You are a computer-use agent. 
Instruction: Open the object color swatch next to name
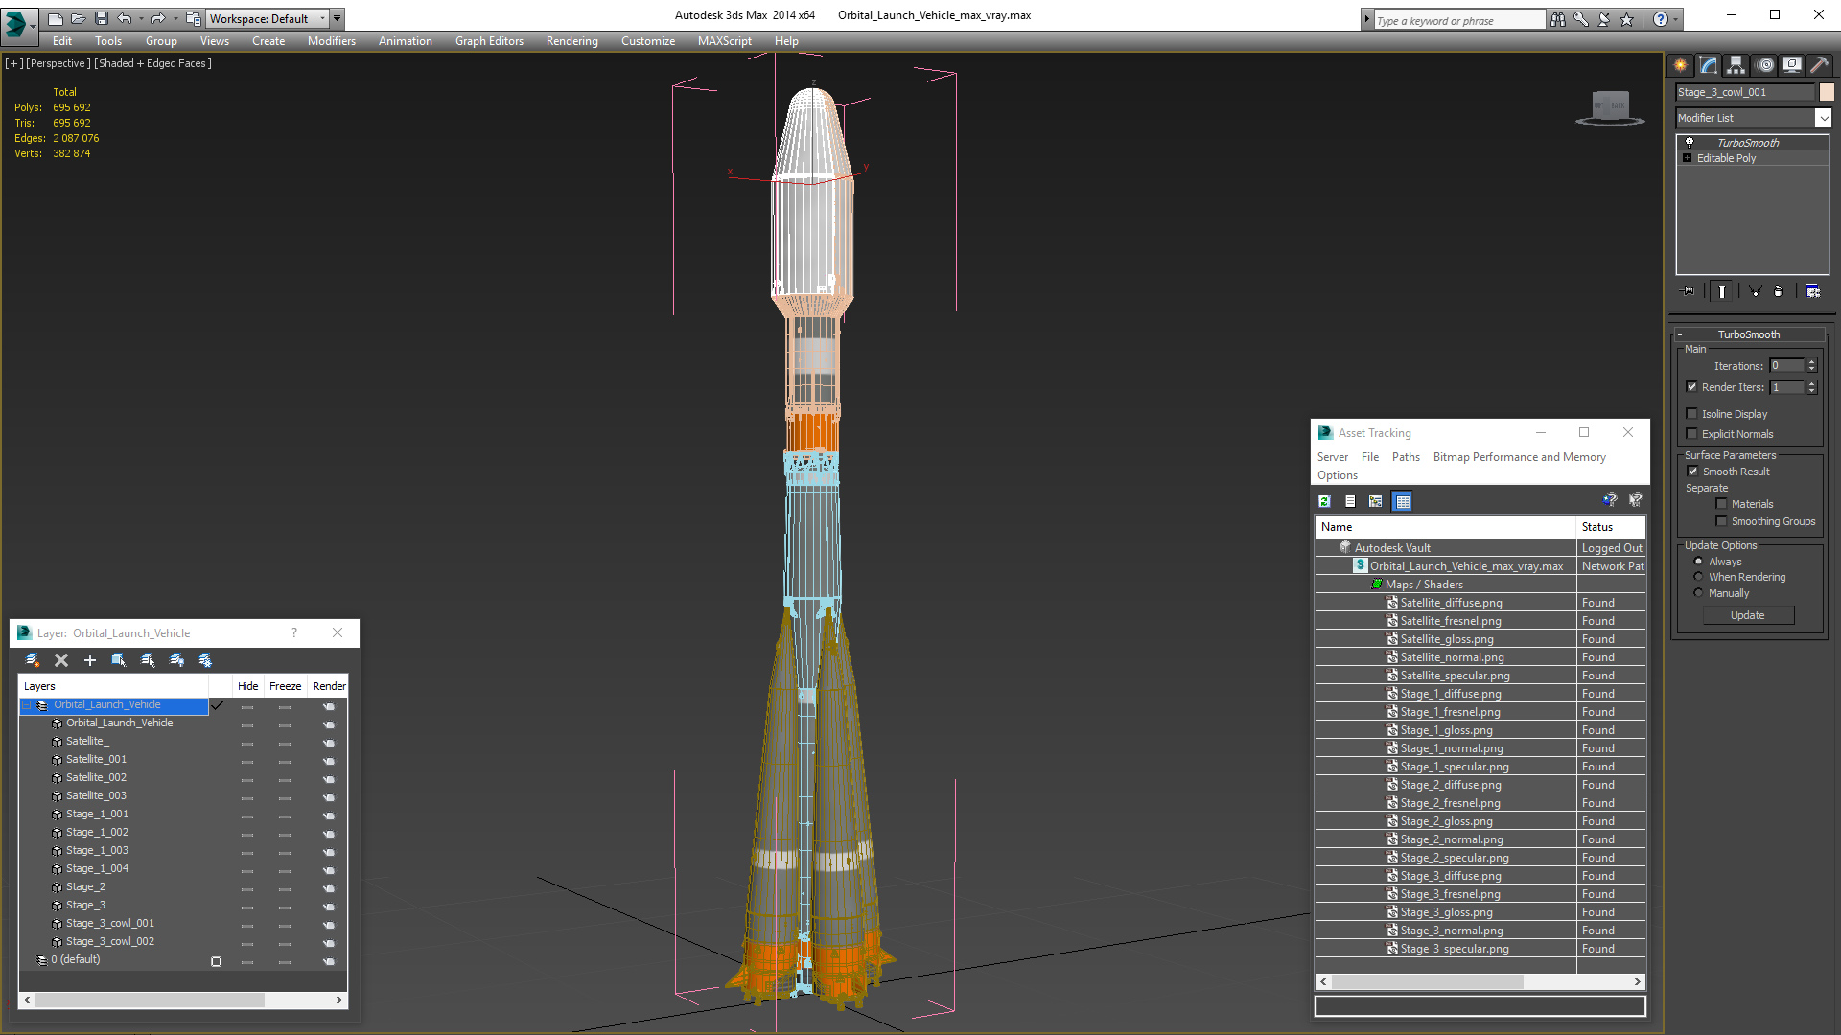[x=1827, y=92]
